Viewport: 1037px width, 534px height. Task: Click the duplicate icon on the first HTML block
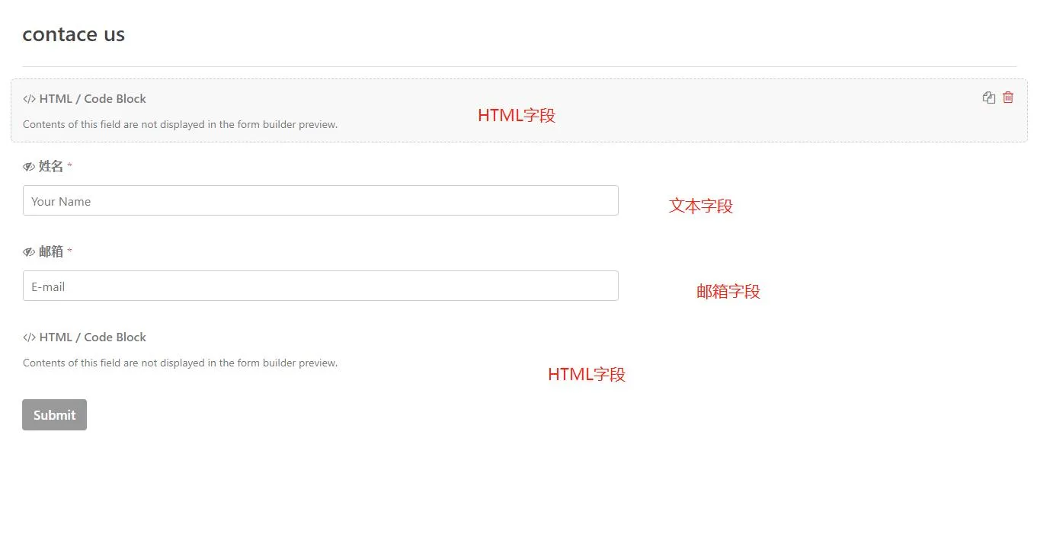(x=989, y=98)
